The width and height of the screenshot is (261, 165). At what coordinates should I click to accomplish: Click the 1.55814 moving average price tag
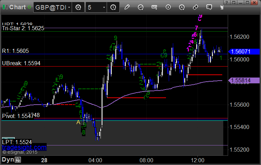[244, 81]
